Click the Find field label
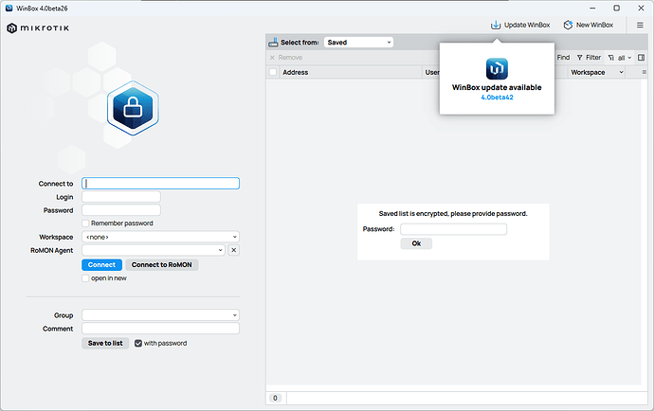654x411 pixels. click(563, 58)
